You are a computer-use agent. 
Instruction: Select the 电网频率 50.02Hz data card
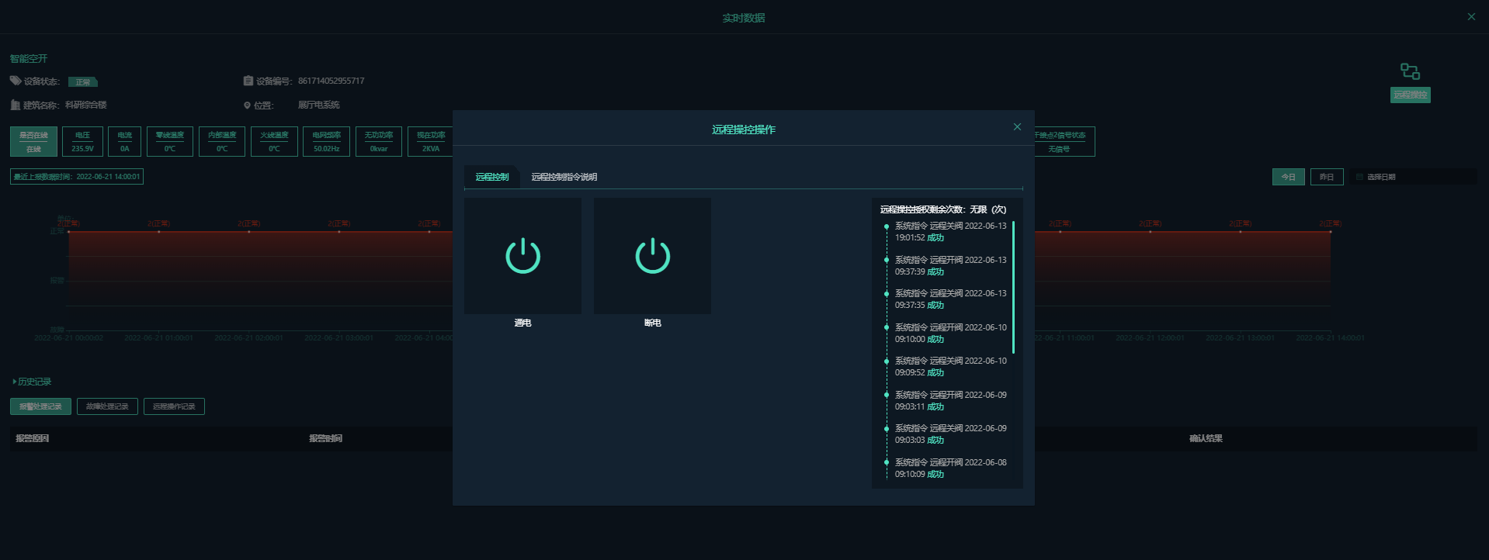click(326, 141)
